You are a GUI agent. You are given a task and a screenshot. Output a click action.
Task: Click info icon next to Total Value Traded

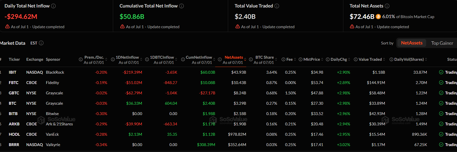pos(277,6)
